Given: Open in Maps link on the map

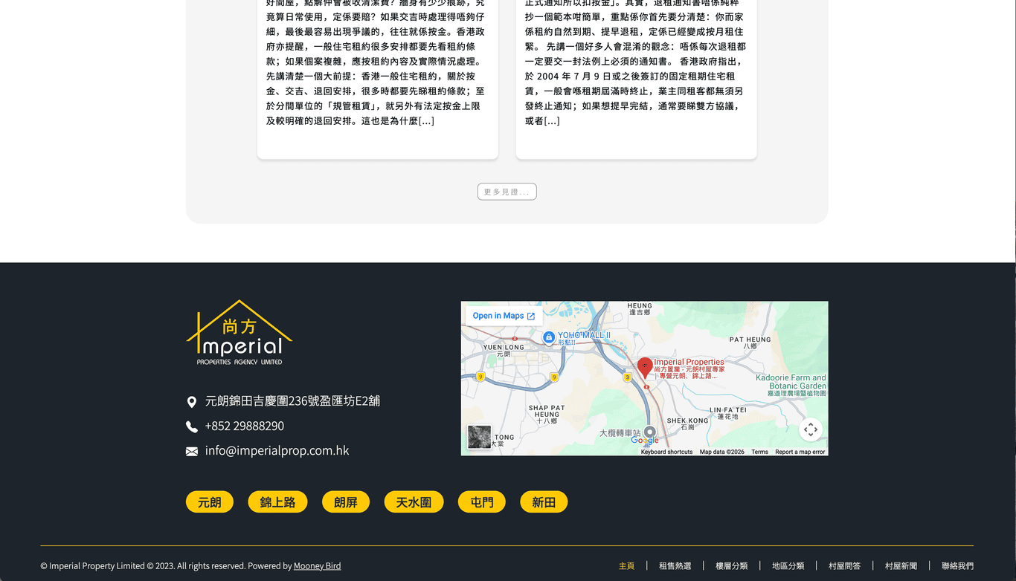Looking at the screenshot, I should 504,316.
